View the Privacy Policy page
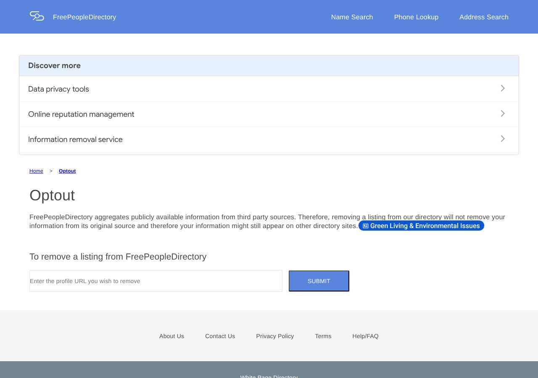The width and height of the screenshot is (538, 378). point(275,336)
